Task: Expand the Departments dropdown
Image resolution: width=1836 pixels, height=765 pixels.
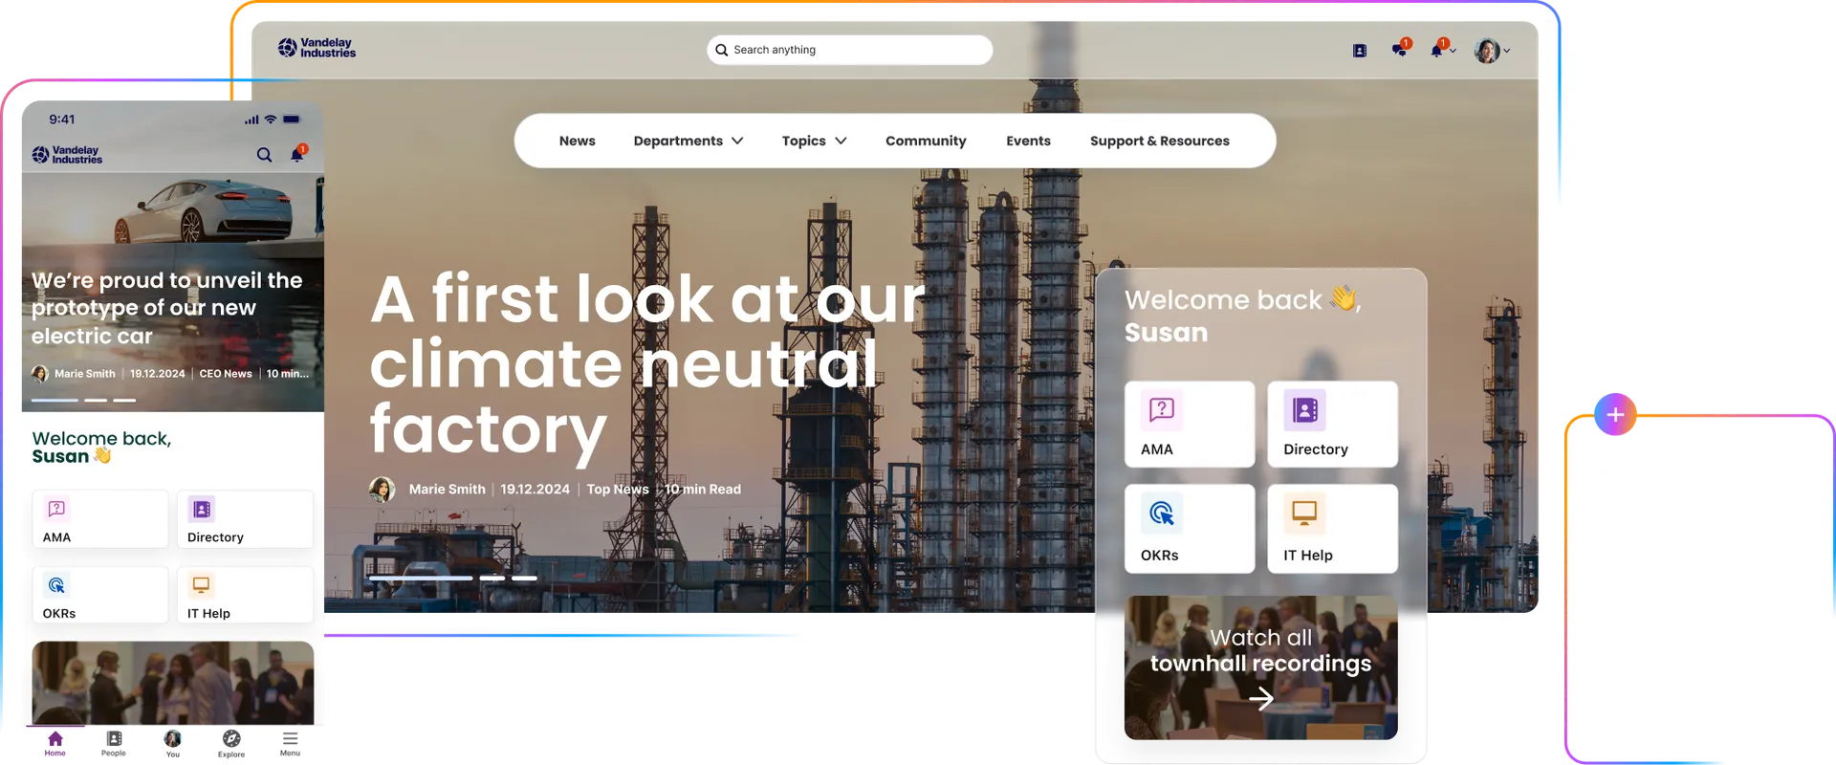Action: [688, 141]
